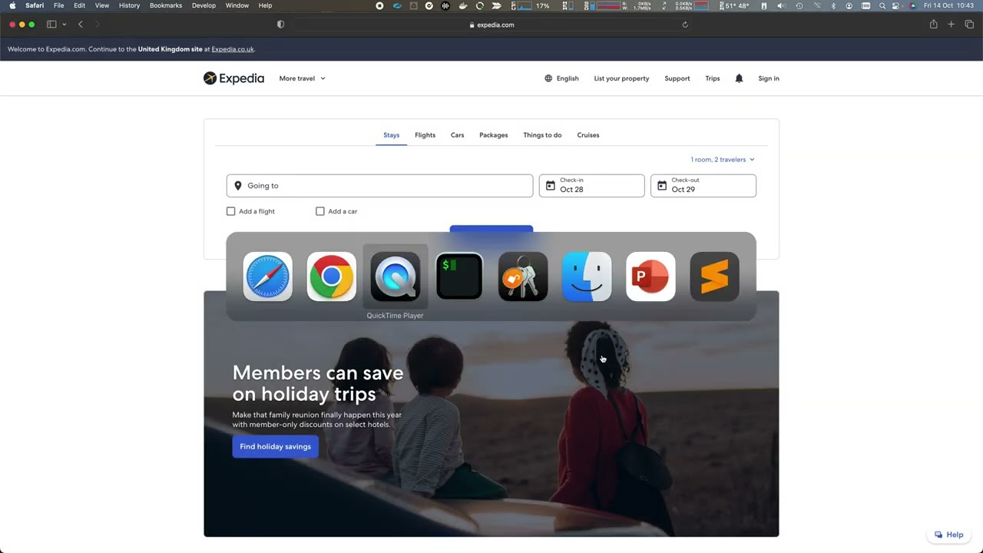
Task: Click the menu bar date and time
Action: coord(949,5)
